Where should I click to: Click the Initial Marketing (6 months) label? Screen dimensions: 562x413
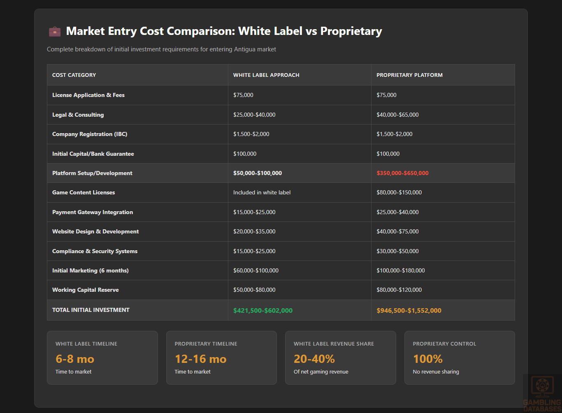tap(91, 270)
